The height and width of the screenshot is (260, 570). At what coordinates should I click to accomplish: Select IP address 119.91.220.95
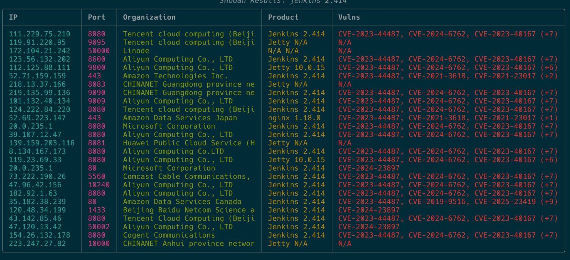tap(37, 42)
